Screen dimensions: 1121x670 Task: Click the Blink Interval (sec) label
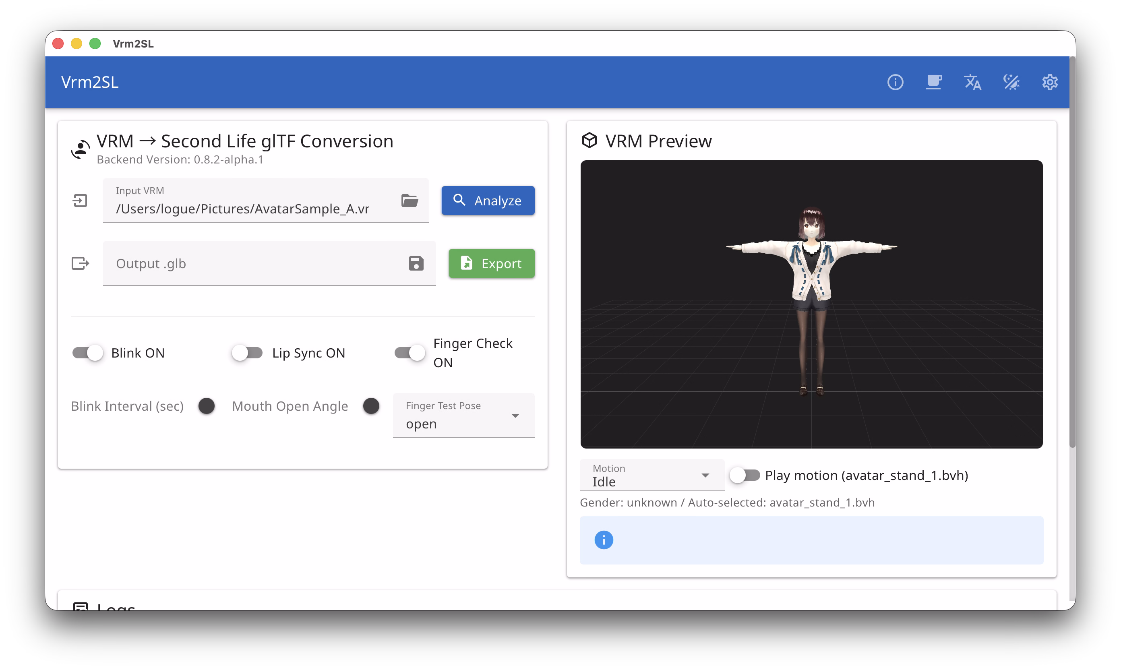click(x=127, y=406)
